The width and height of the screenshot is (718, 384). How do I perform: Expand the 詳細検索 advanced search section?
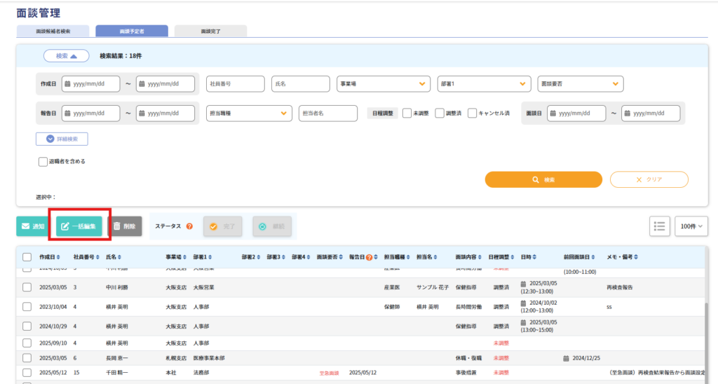click(x=62, y=139)
